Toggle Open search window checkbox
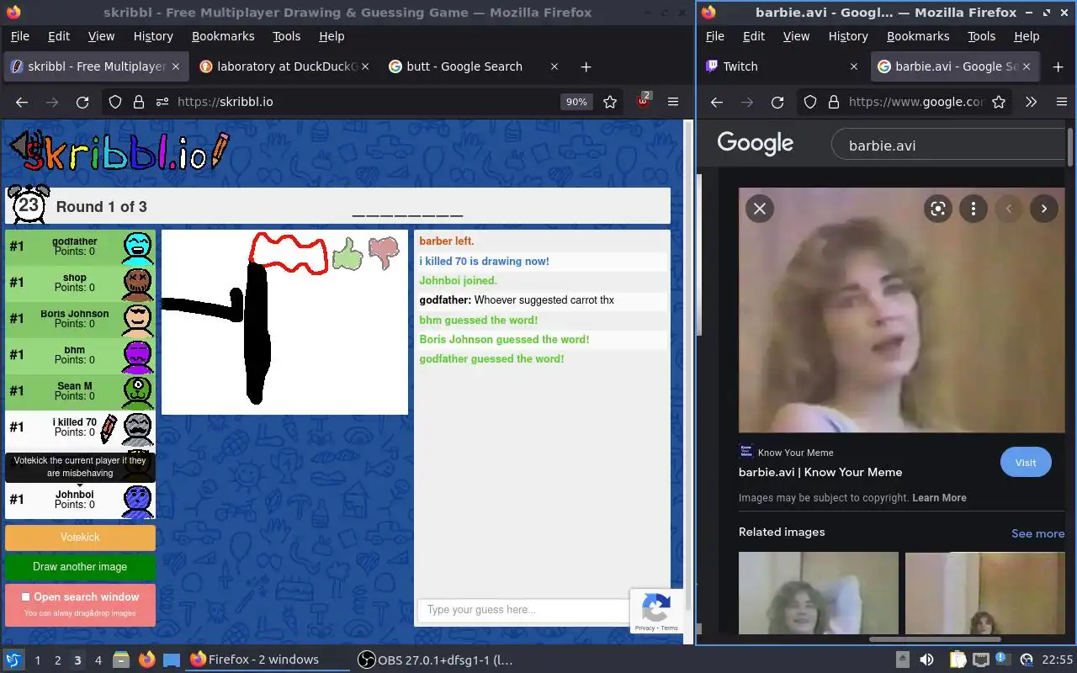1077x673 pixels. (x=26, y=596)
